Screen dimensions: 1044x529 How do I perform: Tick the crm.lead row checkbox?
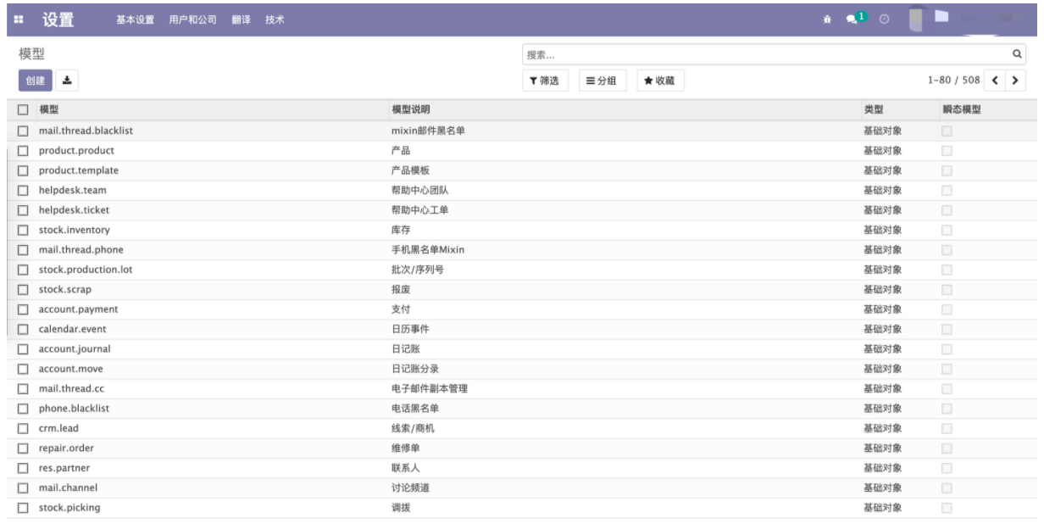[x=24, y=428]
